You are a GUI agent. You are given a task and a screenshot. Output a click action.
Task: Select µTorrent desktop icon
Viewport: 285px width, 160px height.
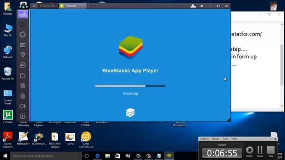(8, 116)
